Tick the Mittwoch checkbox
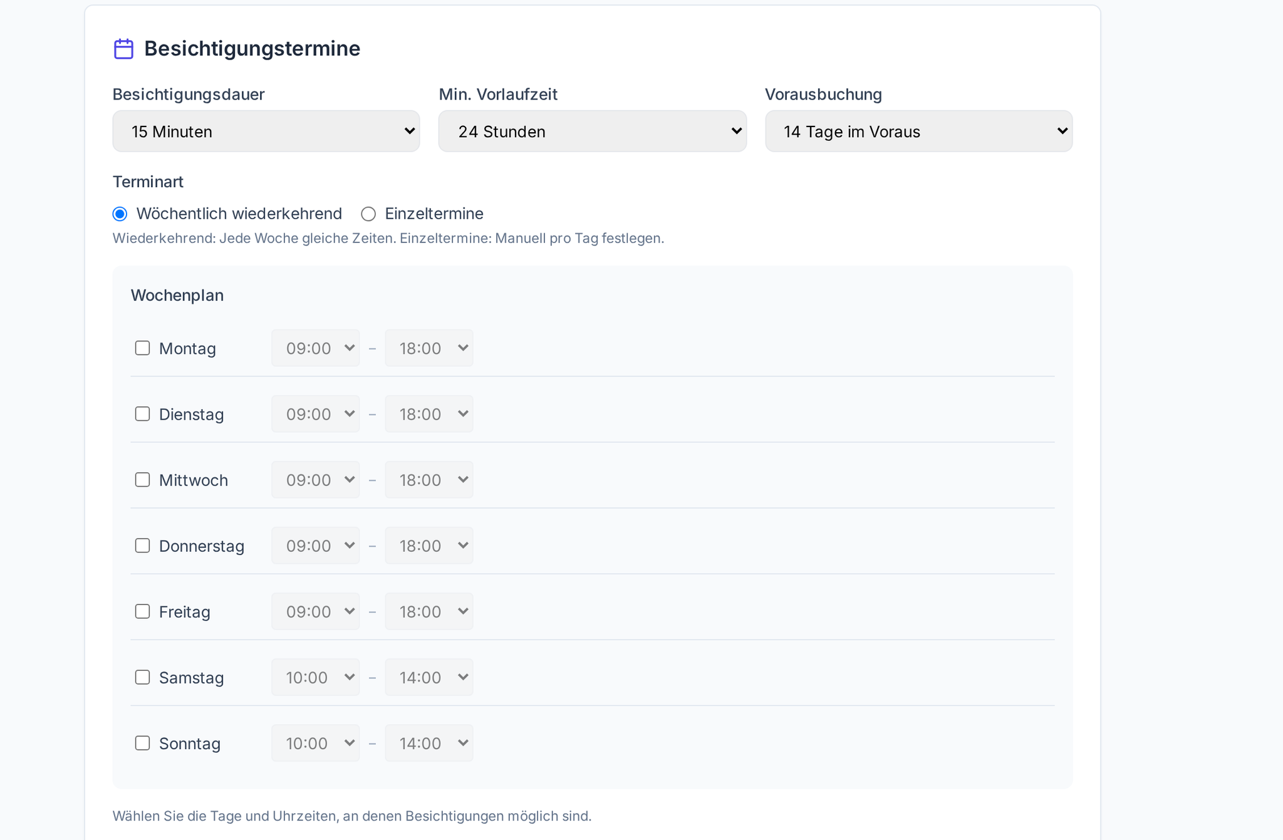This screenshot has height=840, width=1283. [143, 480]
